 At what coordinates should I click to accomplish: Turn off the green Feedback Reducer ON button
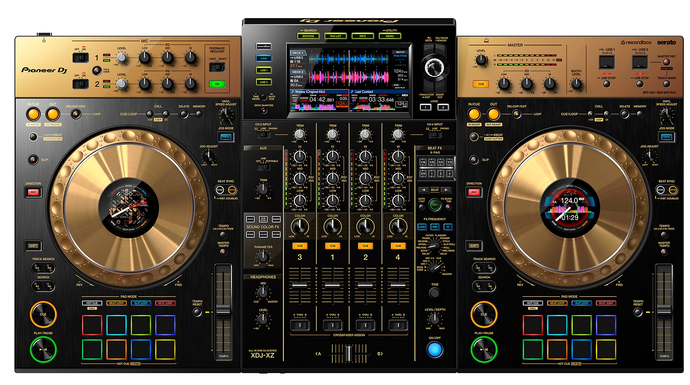pyautogui.click(x=217, y=84)
